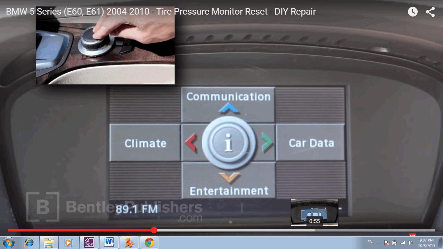Click the EN language indicator
The image size is (443, 249).
tap(370, 242)
